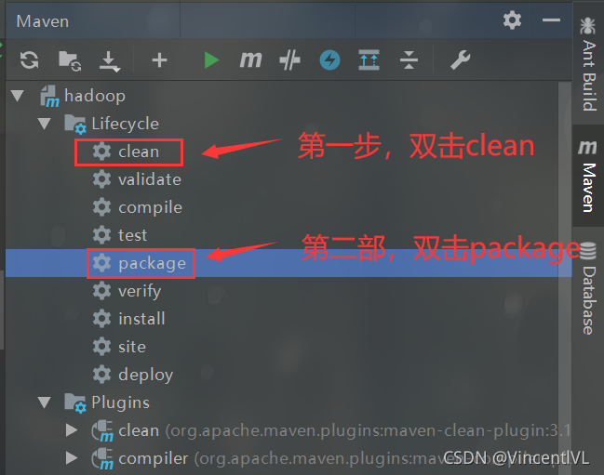Expand the compiler plugin node

tap(72, 458)
